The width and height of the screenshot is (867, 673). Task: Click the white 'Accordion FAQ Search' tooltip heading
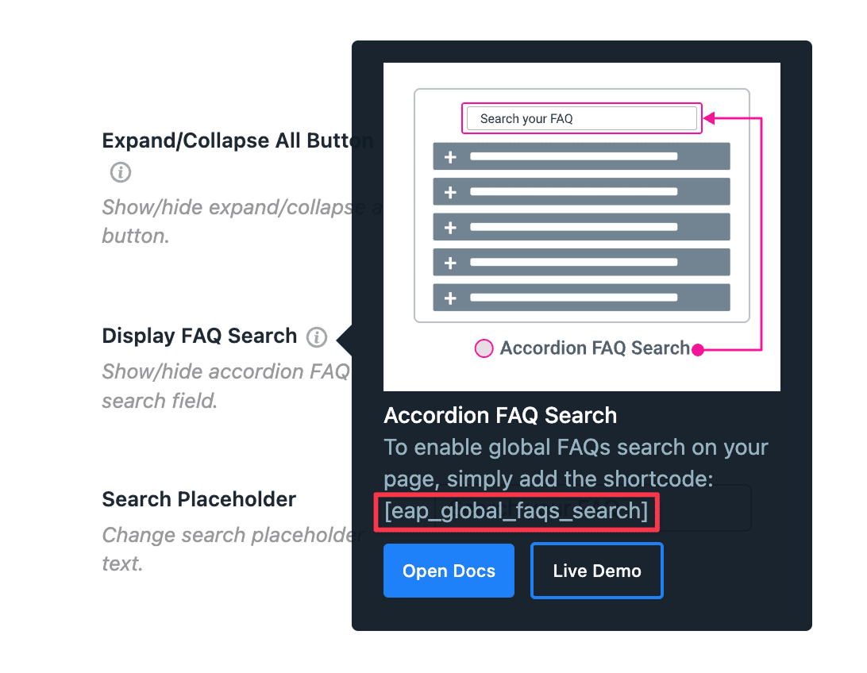coord(500,415)
